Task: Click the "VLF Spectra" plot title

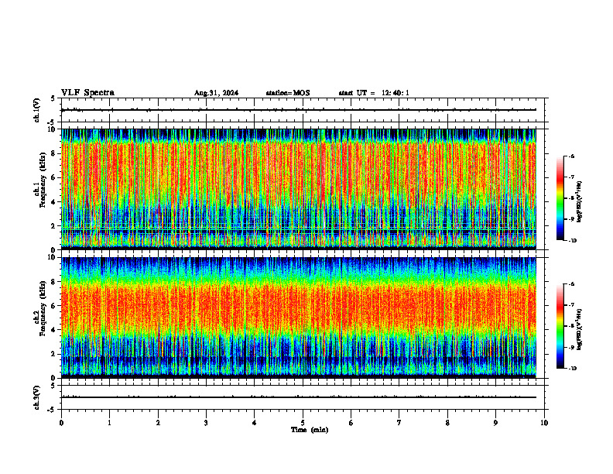Action: (x=87, y=93)
